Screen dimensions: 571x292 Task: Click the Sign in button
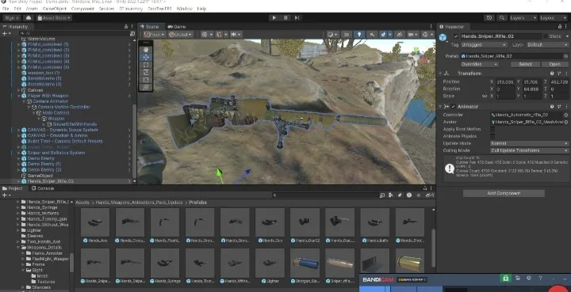tap(12, 17)
